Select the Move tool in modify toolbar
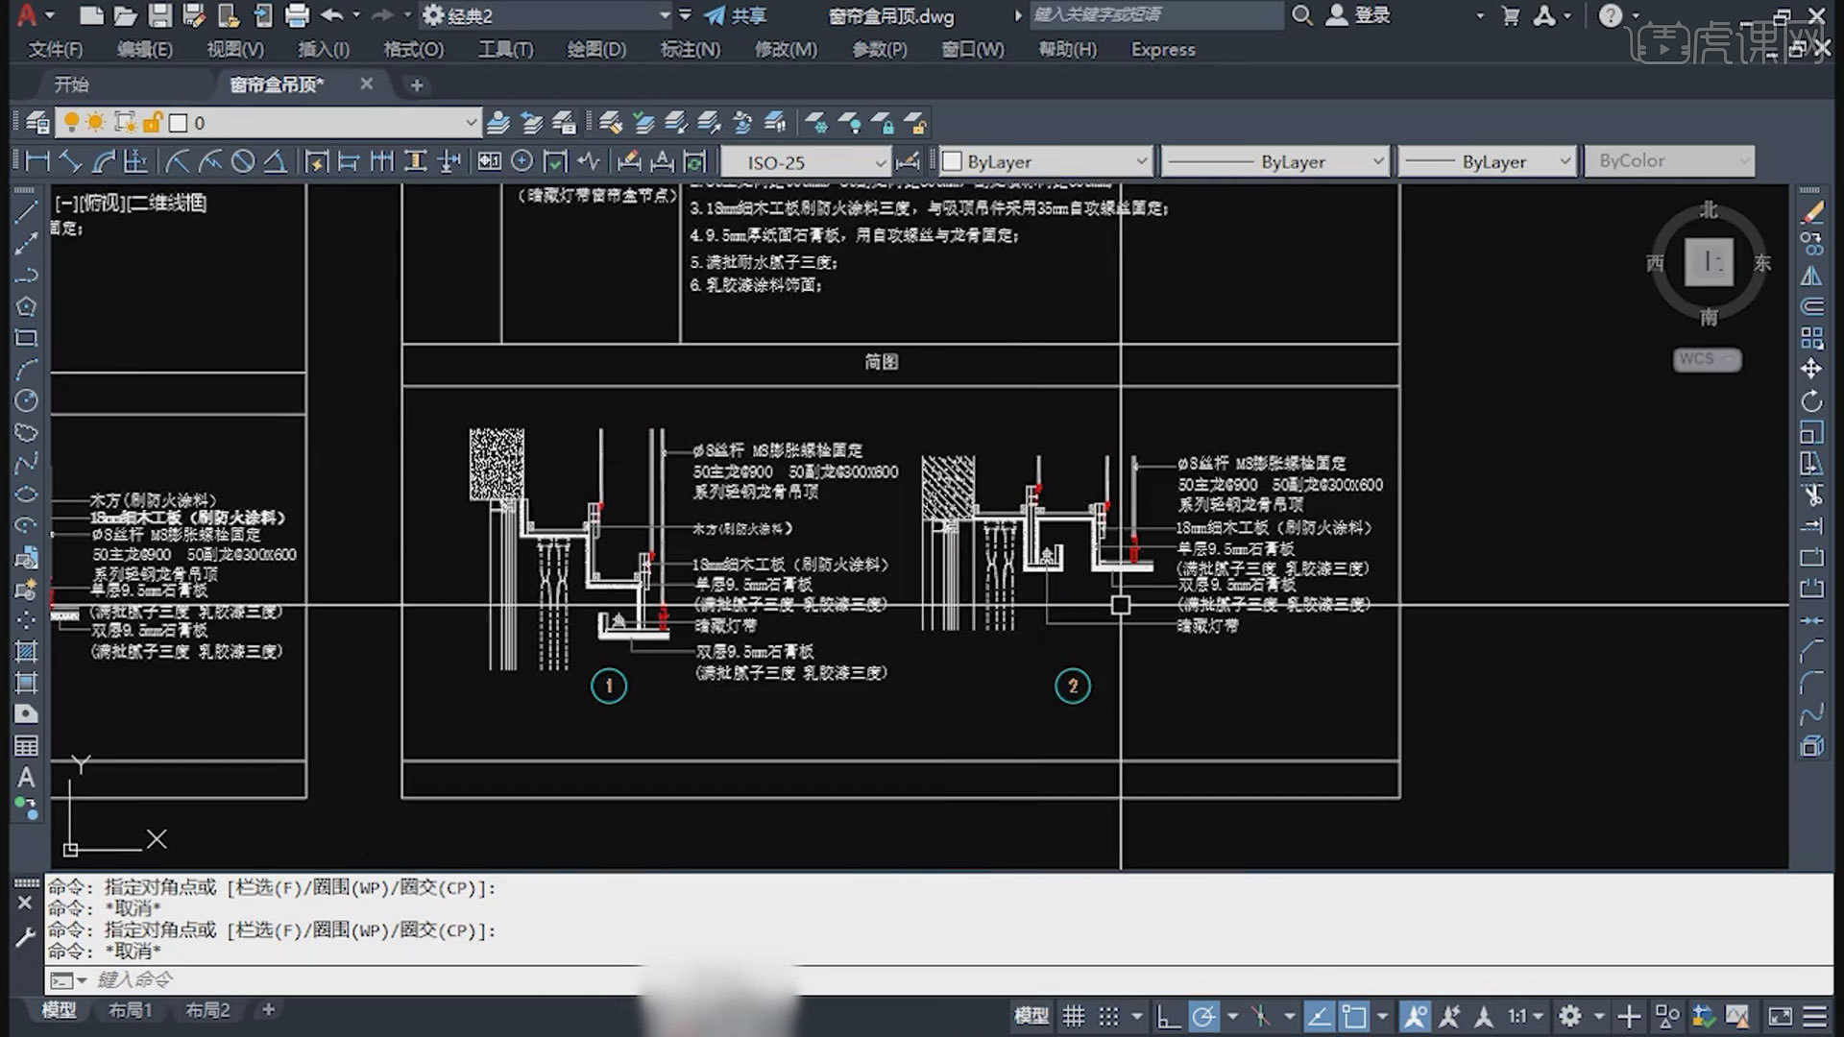 click(x=1811, y=369)
